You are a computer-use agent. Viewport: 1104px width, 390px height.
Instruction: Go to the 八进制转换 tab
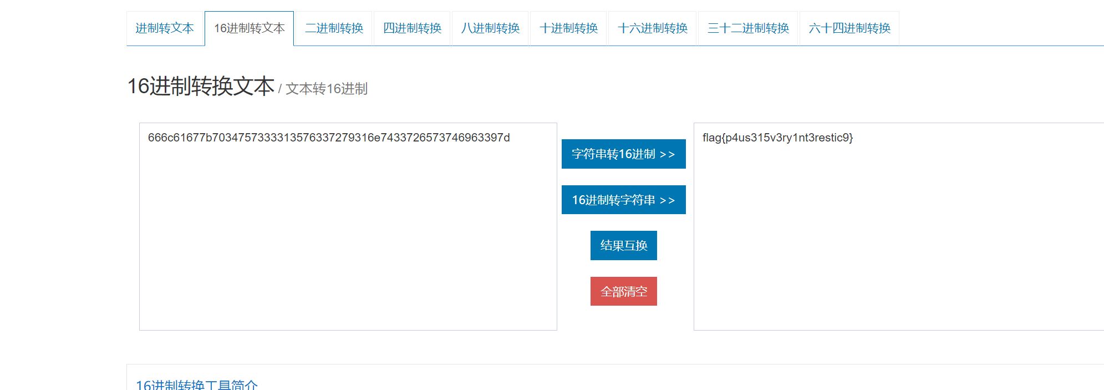(490, 28)
